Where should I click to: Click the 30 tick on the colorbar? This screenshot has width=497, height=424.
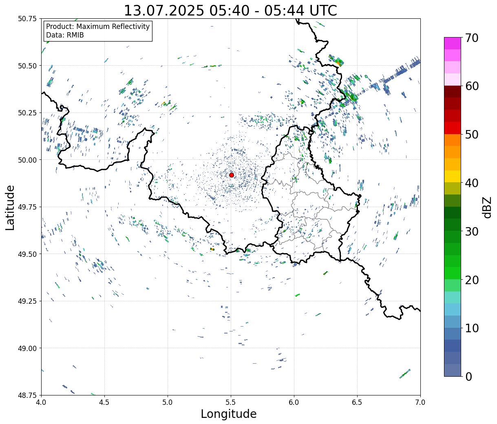pyautogui.click(x=472, y=232)
